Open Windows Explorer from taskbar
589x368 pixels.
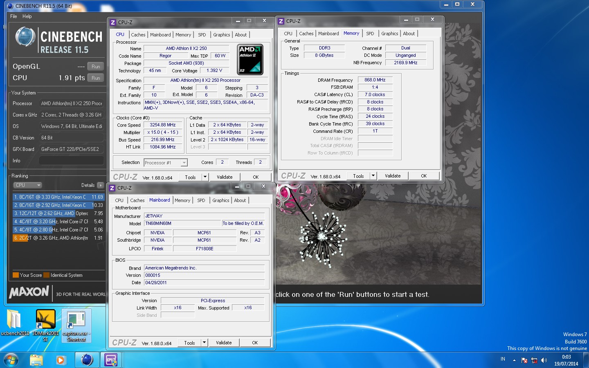click(36, 360)
